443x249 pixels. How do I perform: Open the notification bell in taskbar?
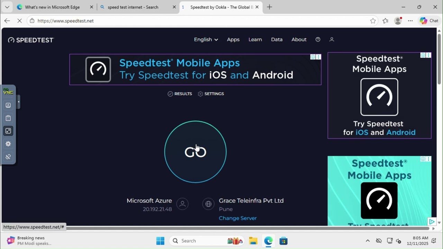pyautogui.click(x=434, y=241)
